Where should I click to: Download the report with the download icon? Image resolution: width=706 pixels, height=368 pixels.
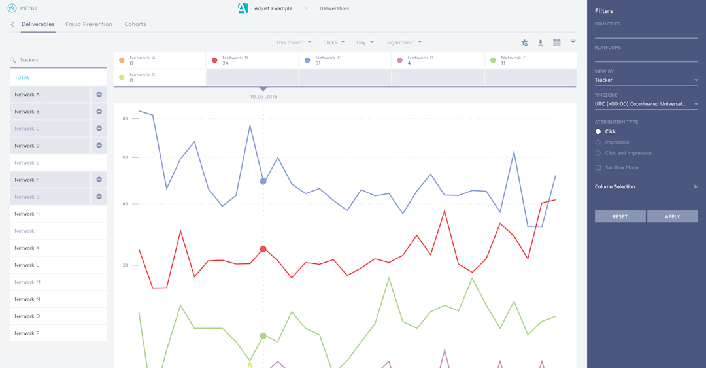click(x=541, y=42)
